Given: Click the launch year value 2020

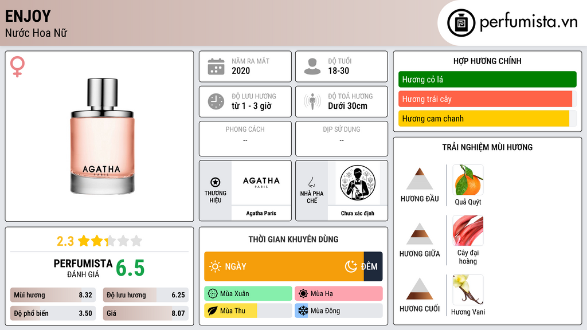Looking at the screenshot, I should point(241,70).
